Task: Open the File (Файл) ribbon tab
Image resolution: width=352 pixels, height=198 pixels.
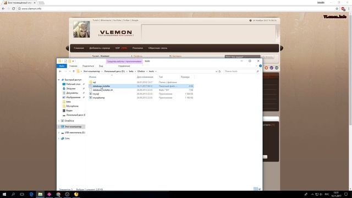Action: pyautogui.click(x=62, y=66)
